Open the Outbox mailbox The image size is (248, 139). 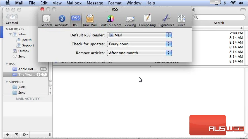pyautogui.click(x=24, y=51)
